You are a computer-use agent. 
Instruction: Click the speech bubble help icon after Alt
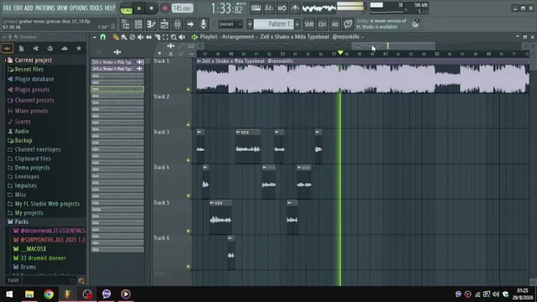[x=348, y=24]
